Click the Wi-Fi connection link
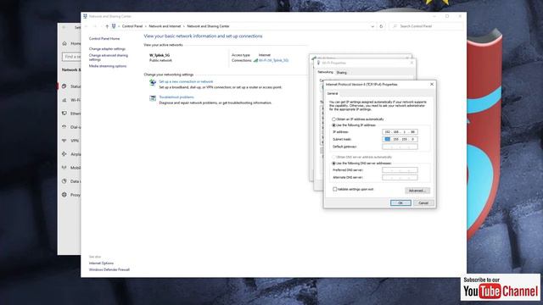Viewport: 543px width, 305px height. coord(273,60)
